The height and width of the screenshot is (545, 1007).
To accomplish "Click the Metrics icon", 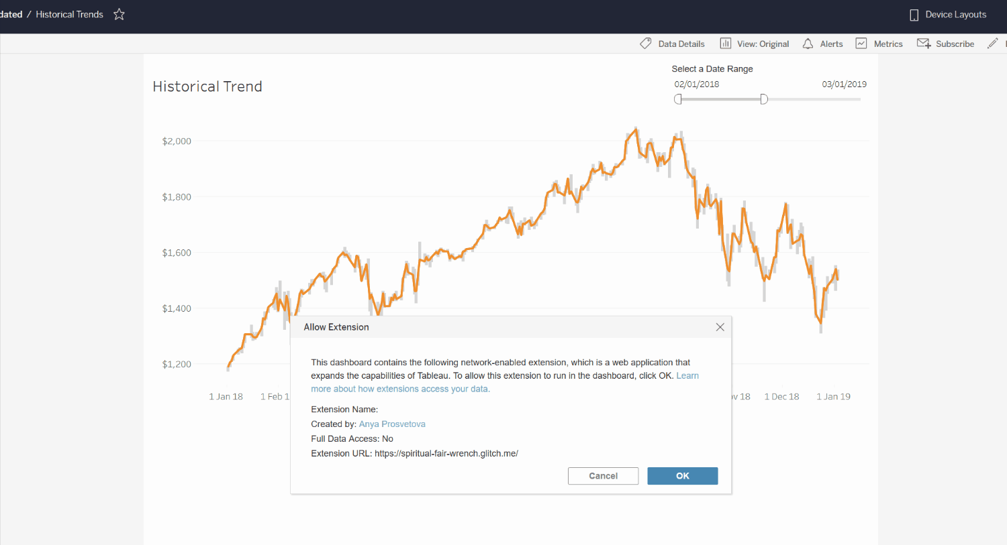I will (861, 44).
